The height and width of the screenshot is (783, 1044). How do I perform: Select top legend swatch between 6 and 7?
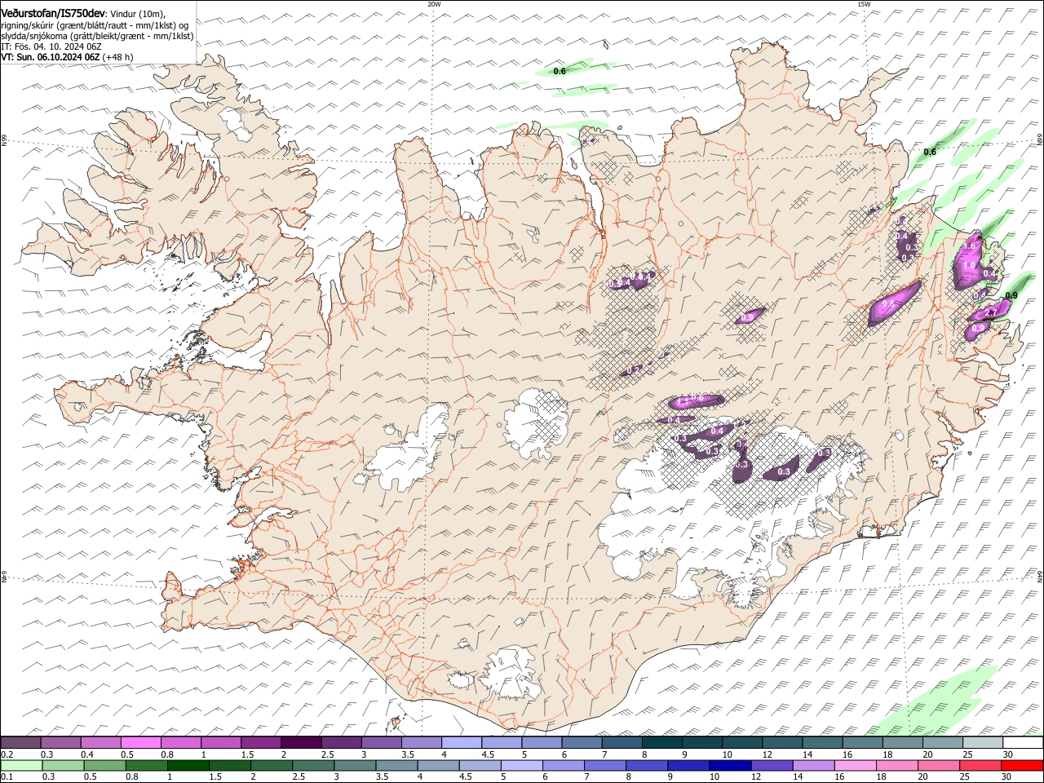(x=582, y=743)
